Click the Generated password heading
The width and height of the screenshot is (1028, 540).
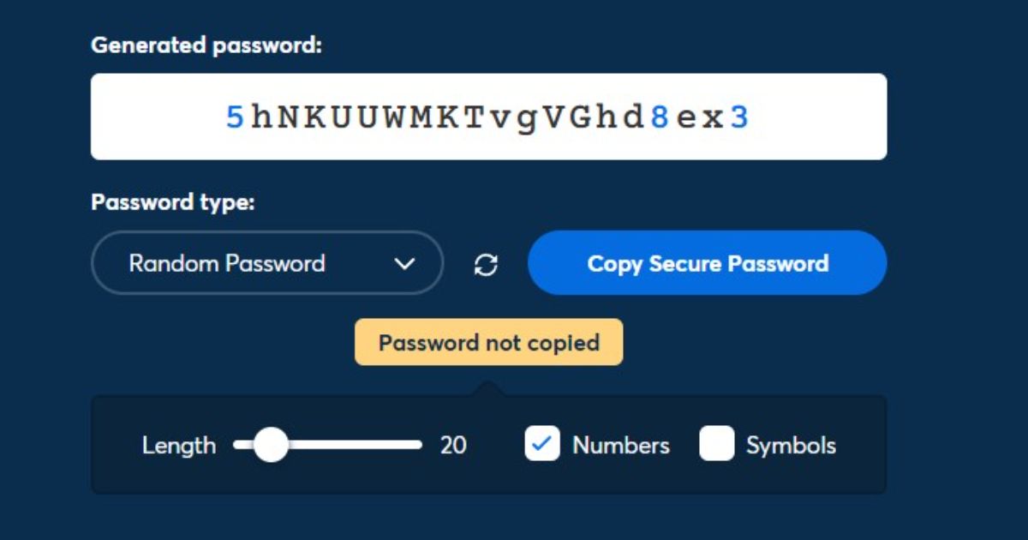[x=206, y=45]
